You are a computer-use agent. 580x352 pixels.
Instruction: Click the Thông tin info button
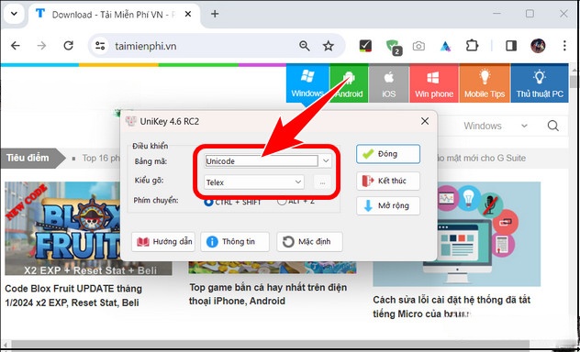pos(235,242)
